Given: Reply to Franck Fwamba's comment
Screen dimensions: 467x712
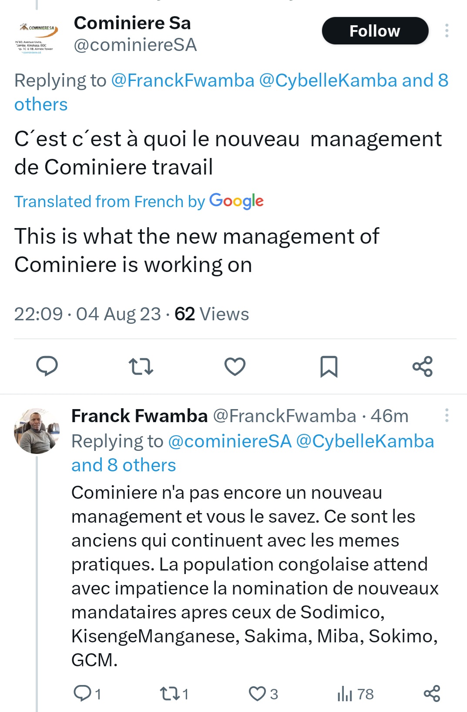Looking at the screenshot, I should pyautogui.click(x=87, y=694).
